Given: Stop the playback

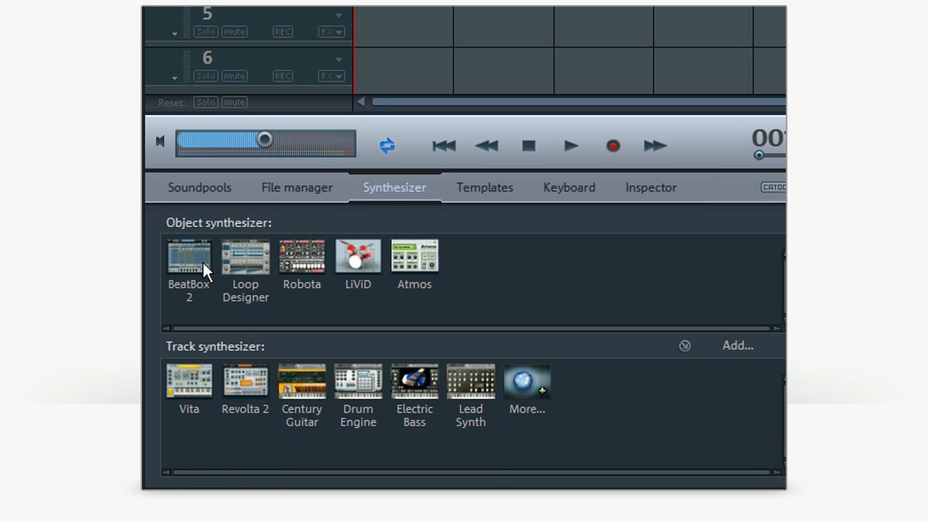Looking at the screenshot, I should pyautogui.click(x=529, y=146).
